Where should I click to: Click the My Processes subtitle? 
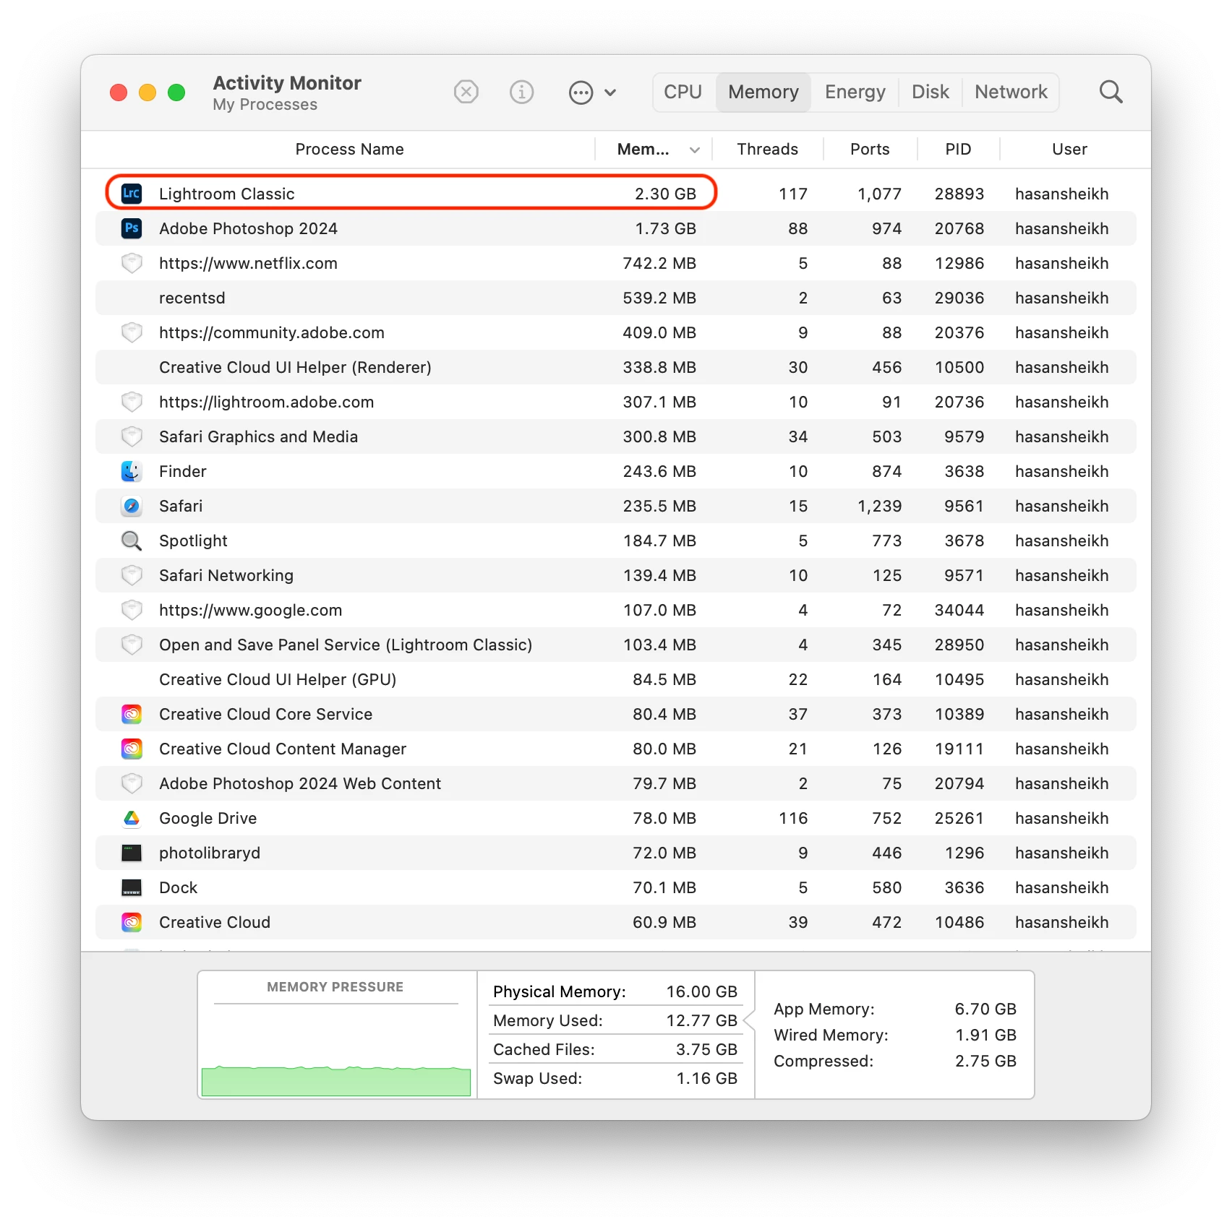pos(265,105)
